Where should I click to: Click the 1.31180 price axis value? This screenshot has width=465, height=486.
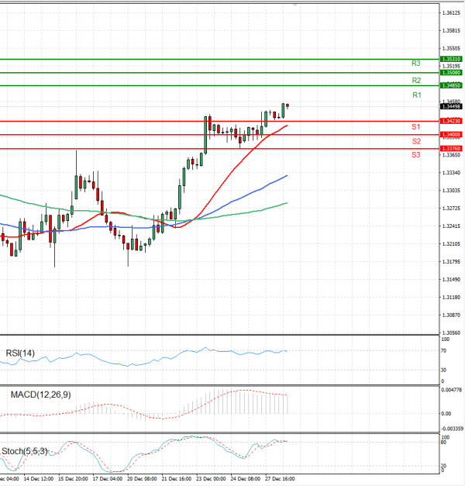(x=451, y=297)
